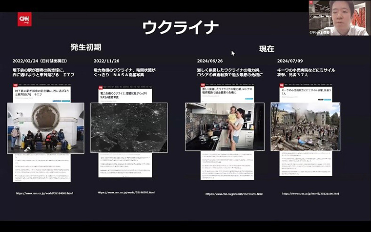Viewport: 371px width, 232px height.
Task: Select the date 2022/11/26
Action: pyautogui.click(x=106, y=61)
